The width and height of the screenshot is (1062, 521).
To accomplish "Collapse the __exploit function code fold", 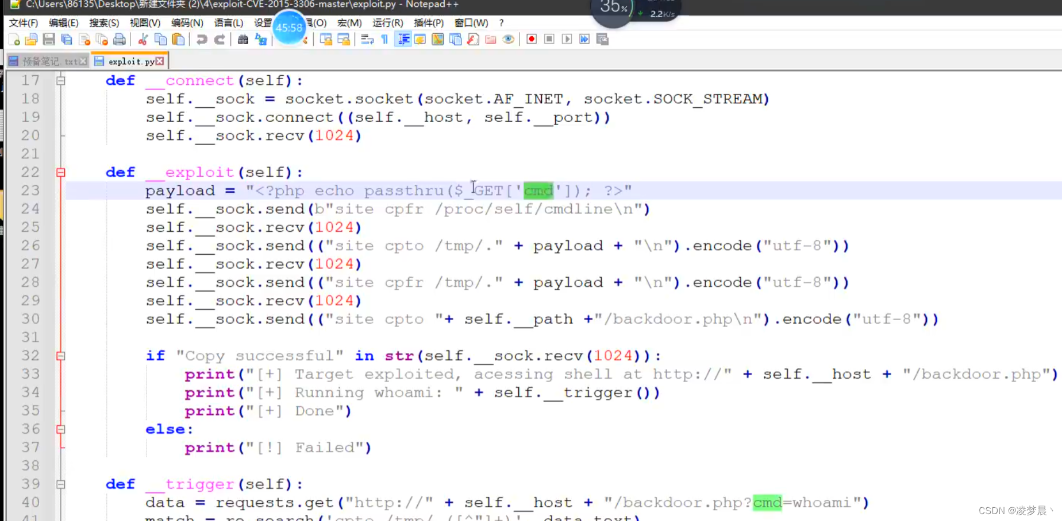I will pos(61,172).
